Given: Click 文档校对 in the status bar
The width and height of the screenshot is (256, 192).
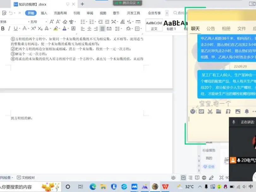Looking at the screenshot, I should point(26,177).
